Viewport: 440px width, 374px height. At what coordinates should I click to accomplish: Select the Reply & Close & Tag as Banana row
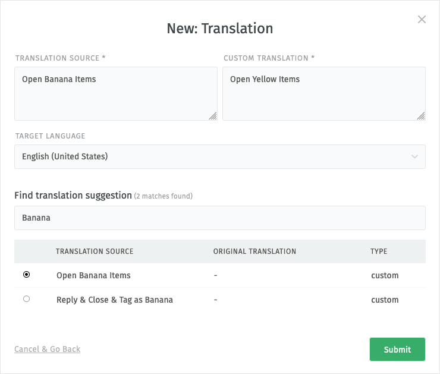pyautogui.click(x=220, y=300)
